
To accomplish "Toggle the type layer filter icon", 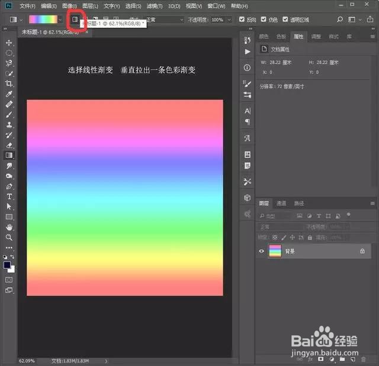I will [x=319, y=216].
